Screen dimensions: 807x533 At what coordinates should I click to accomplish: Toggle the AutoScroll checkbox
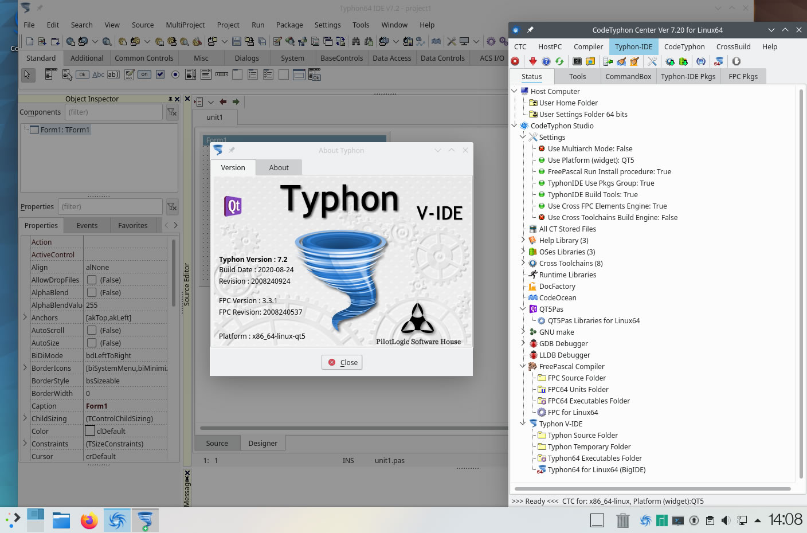(92, 330)
